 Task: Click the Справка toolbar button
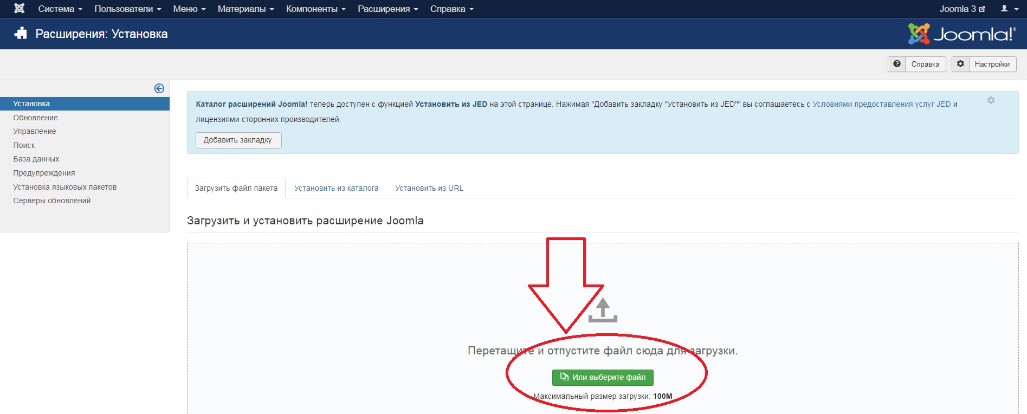(917, 64)
